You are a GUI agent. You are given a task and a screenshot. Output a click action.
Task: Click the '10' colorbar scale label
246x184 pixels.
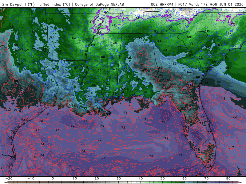pos(75,178)
